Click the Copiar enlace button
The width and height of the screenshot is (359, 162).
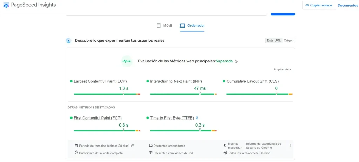click(319, 5)
